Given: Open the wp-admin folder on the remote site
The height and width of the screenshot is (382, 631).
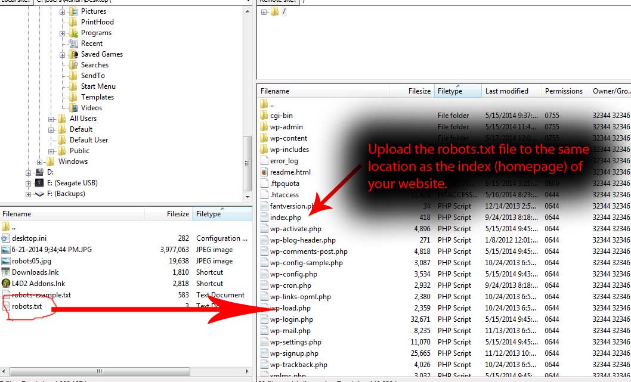Looking at the screenshot, I should [289, 126].
